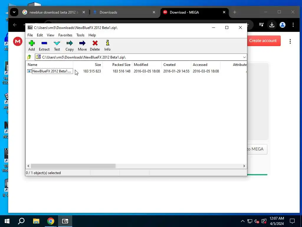The height and width of the screenshot is (227, 302).
Task: Open Chrome media control icon
Action: (261, 25)
